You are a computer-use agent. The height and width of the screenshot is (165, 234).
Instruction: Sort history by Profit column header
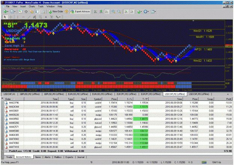coord(223,99)
